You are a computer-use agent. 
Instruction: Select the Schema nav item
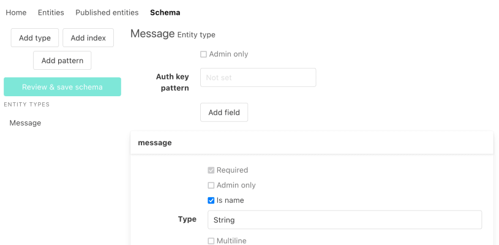click(x=165, y=12)
